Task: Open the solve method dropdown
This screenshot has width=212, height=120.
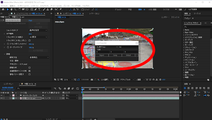Action: coord(39,57)
